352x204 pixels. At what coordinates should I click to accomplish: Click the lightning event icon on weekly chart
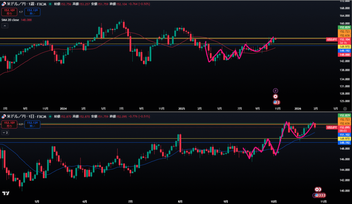tap(275, 90)
